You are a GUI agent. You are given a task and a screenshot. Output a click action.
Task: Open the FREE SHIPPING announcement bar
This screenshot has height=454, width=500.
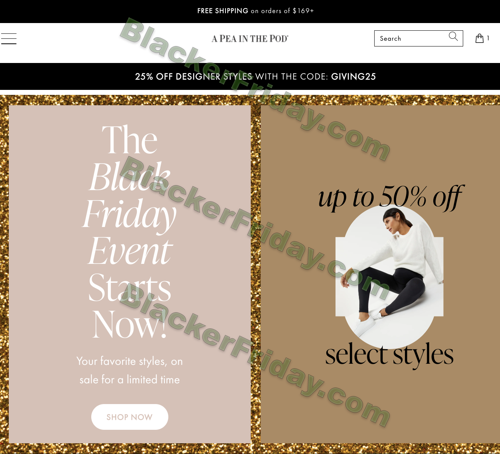250,11
